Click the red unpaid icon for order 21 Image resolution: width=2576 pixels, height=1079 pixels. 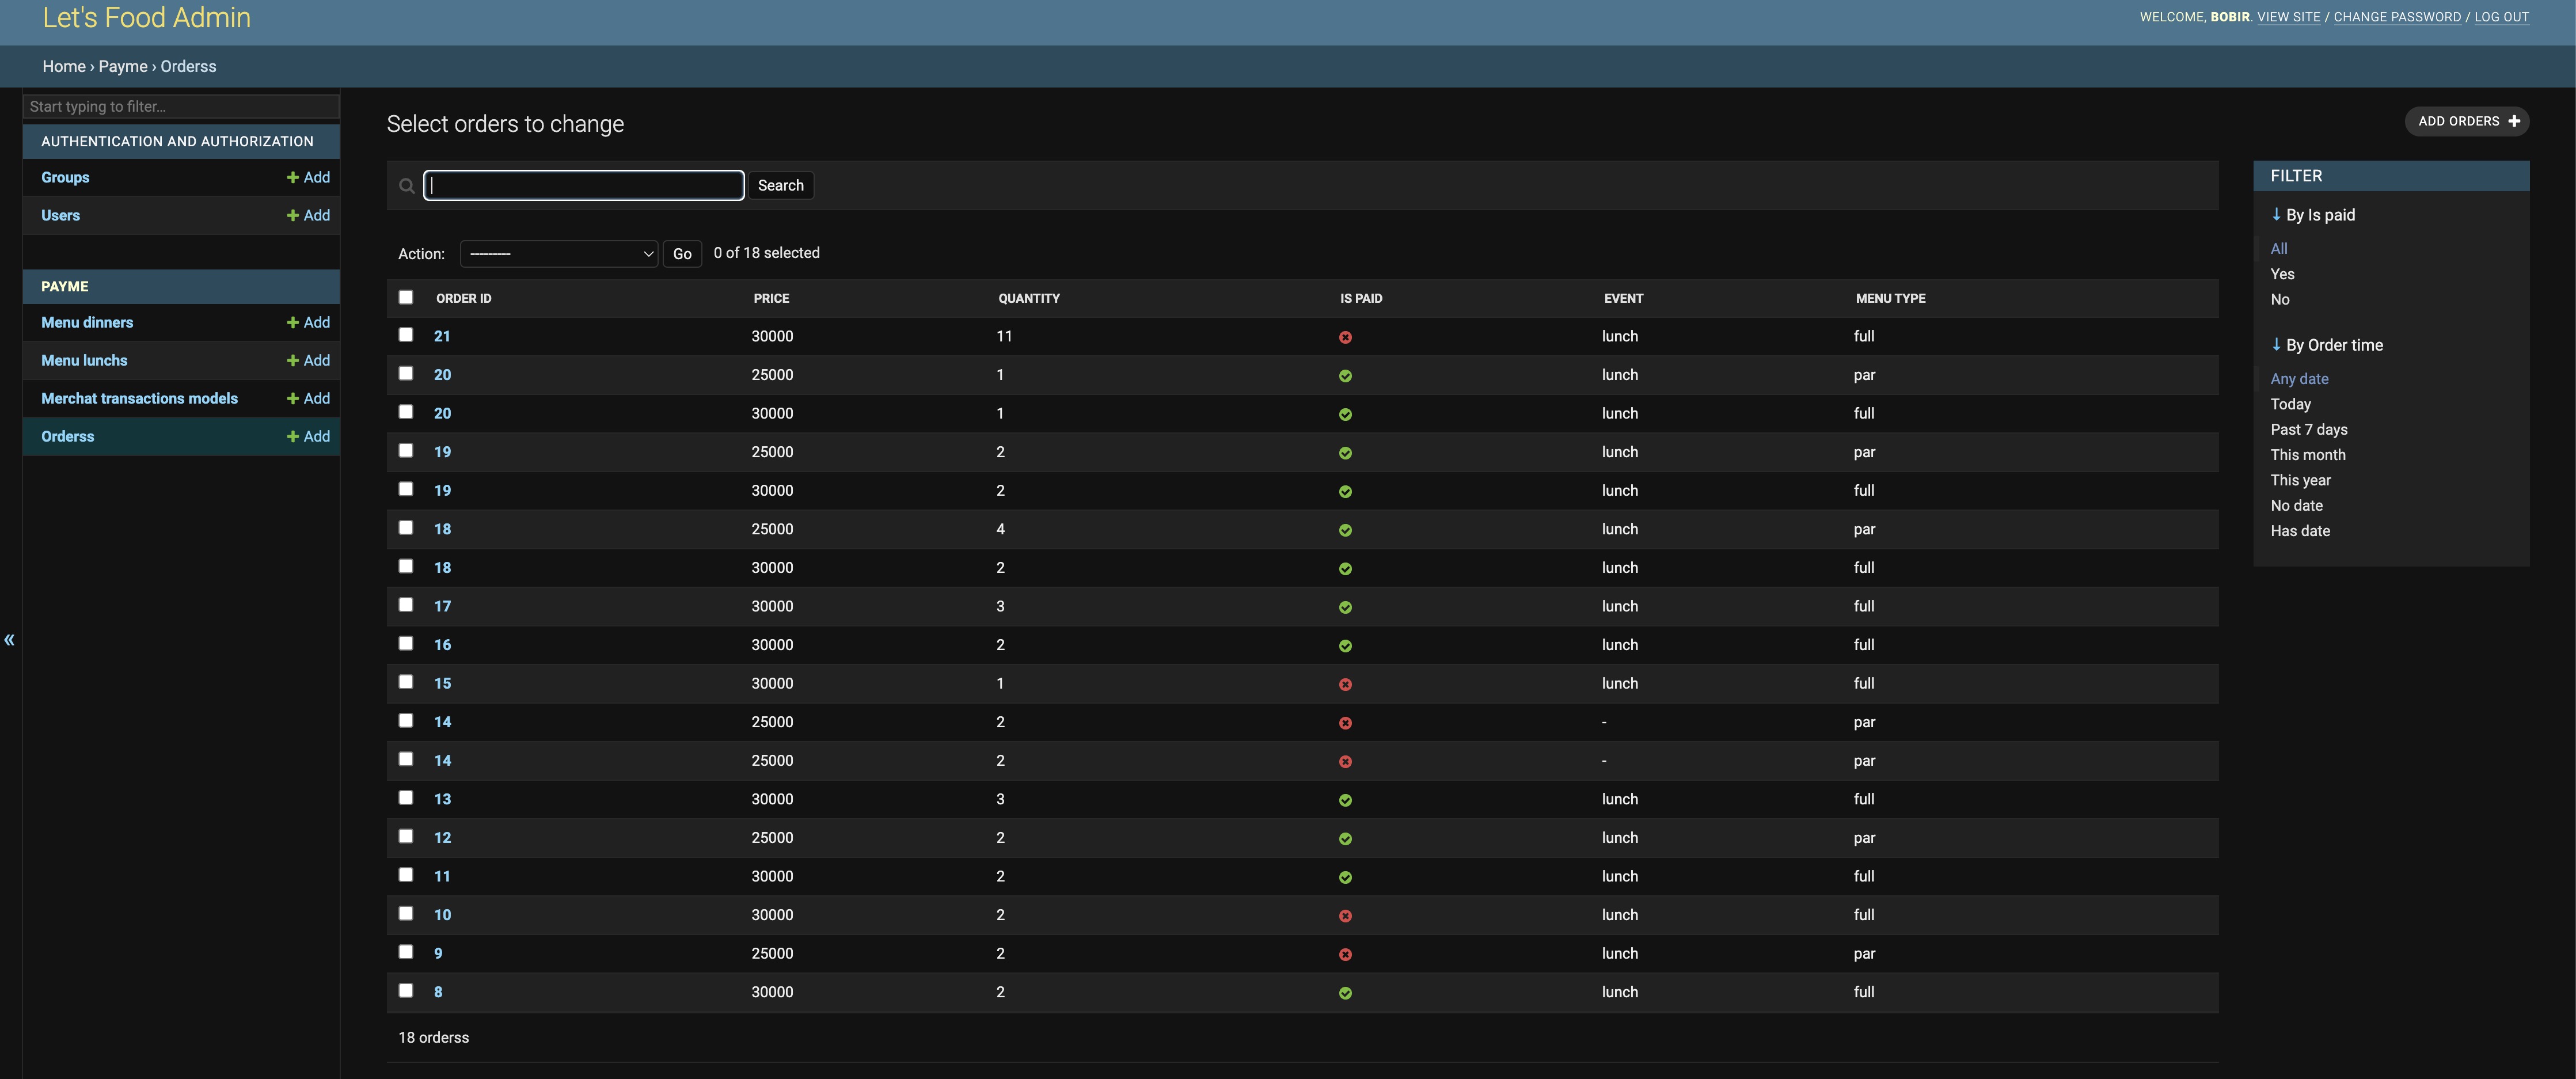(1345, 337)
